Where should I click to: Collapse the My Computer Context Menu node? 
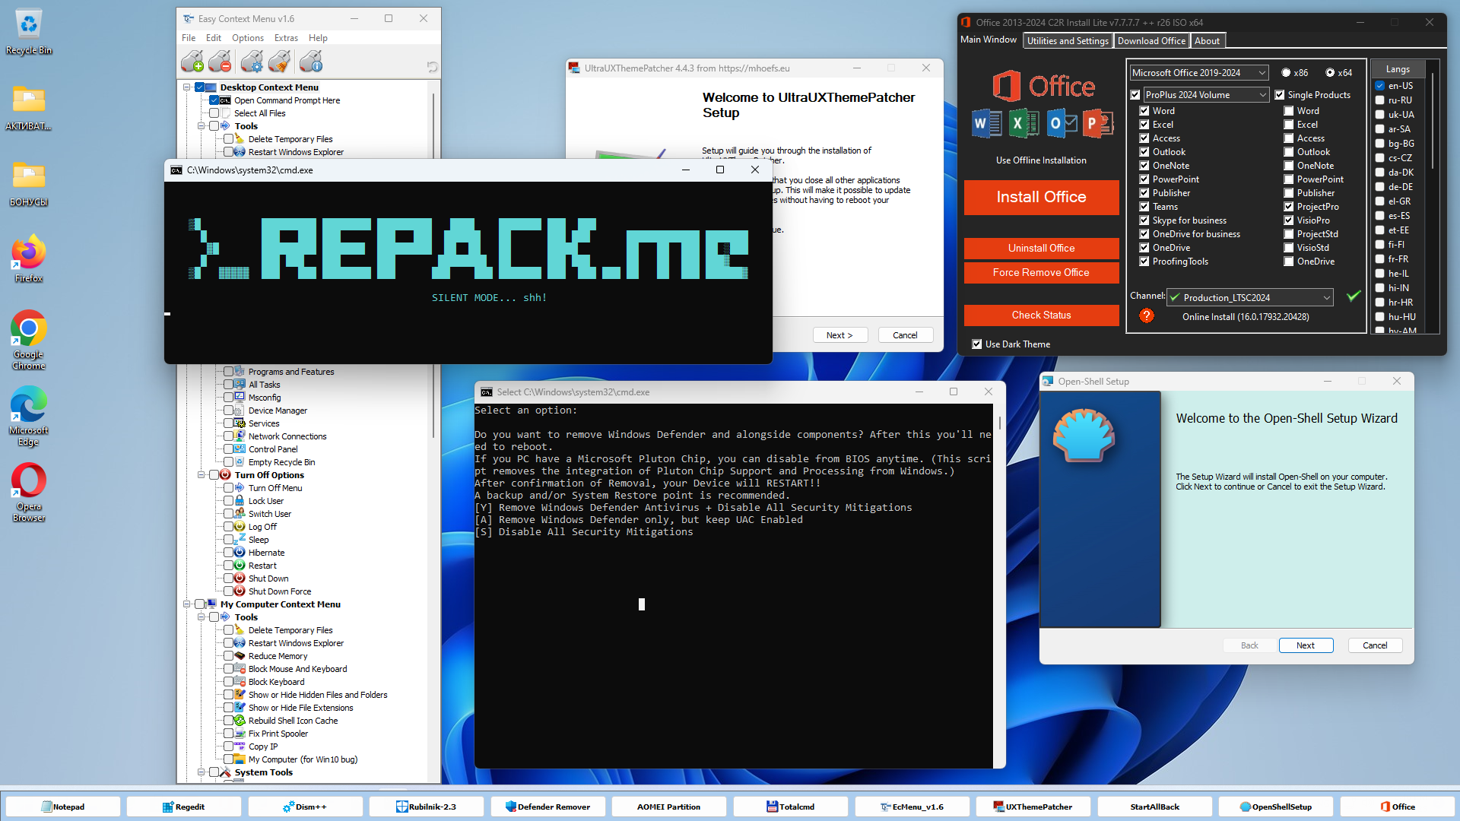pyautogui.click(x=187, y=604)
